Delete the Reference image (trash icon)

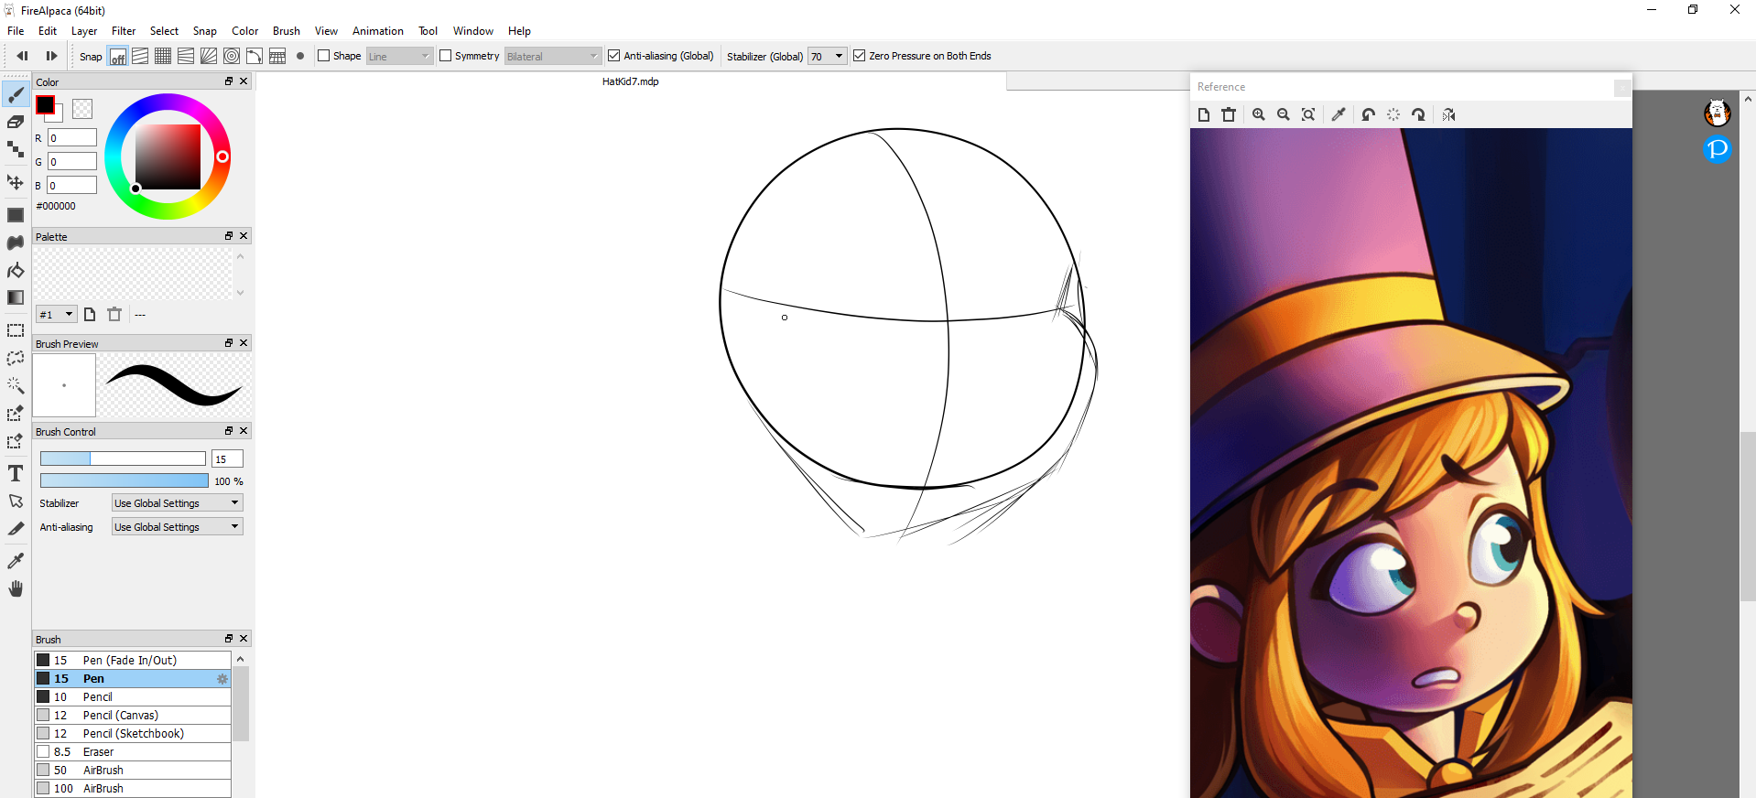(1229, 114)
